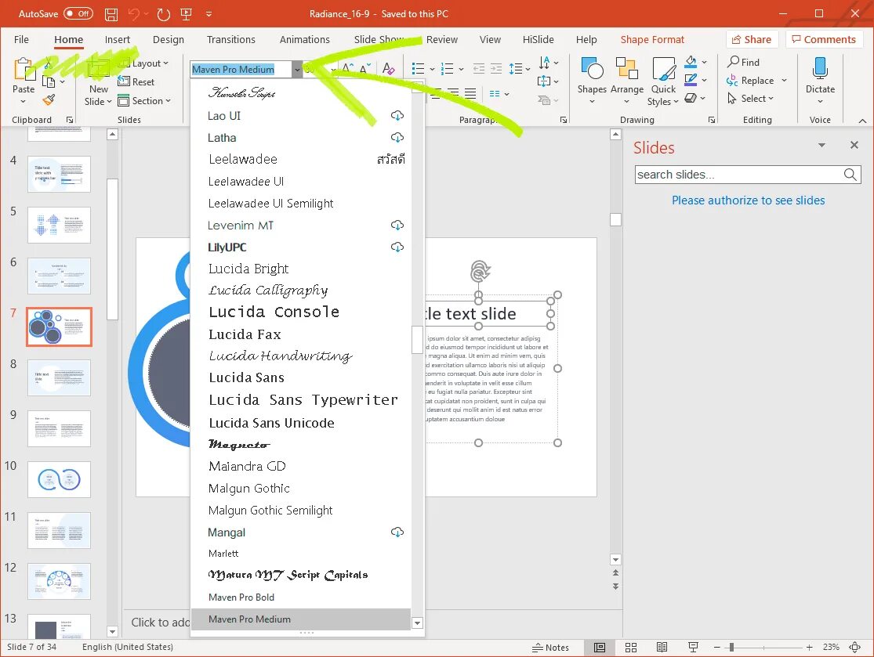Image resolution: width=874 pixels, height=657 pixels.
Task: Collapse the ribbon with the caret
Action: [862, 121]
